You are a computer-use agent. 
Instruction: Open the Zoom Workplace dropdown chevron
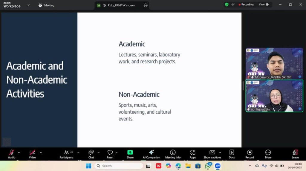pos(29,5)
